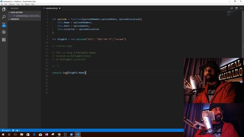Image resolution: width=244 pixels, height=137 pixels.
Task: Launch Microsoft Edge from the taskbar
Action: 34,134
